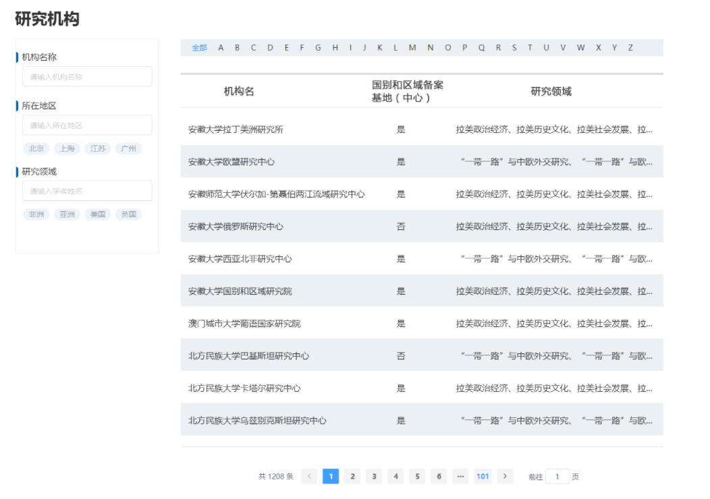
Task: Open 安徽大学拉丁美洲研究所 row
Action: pos(422,129)
